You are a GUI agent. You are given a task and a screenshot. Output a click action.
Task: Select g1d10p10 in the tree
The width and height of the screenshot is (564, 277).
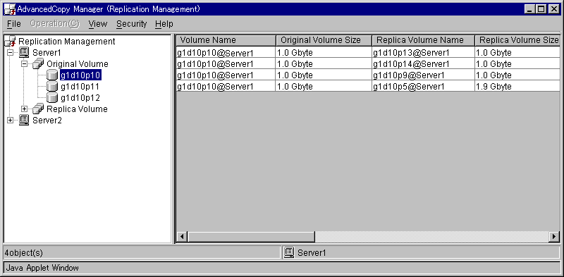[x=80, y=75]
